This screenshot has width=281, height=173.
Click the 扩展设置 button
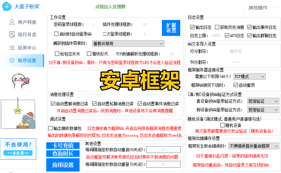(171, 28)
